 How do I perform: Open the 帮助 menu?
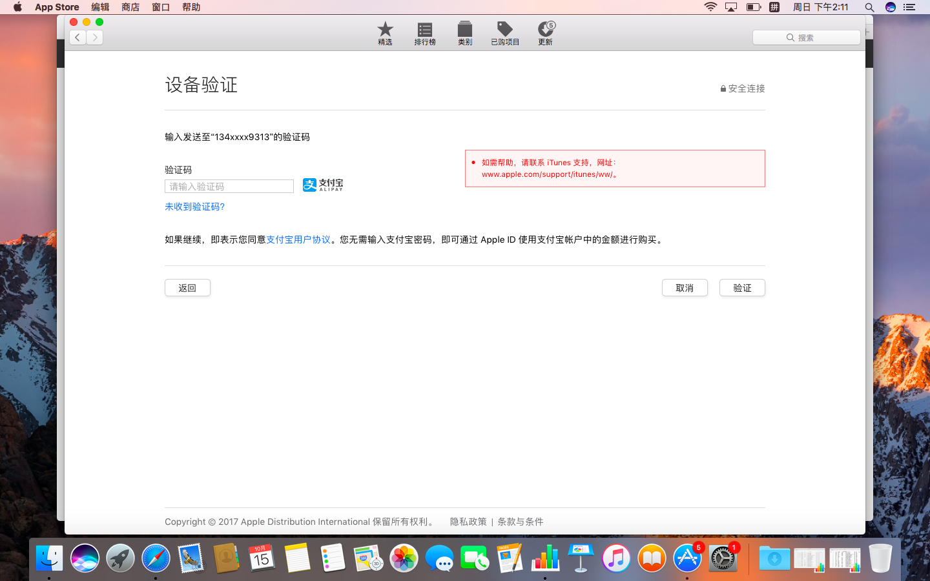[x=191, y=7]
